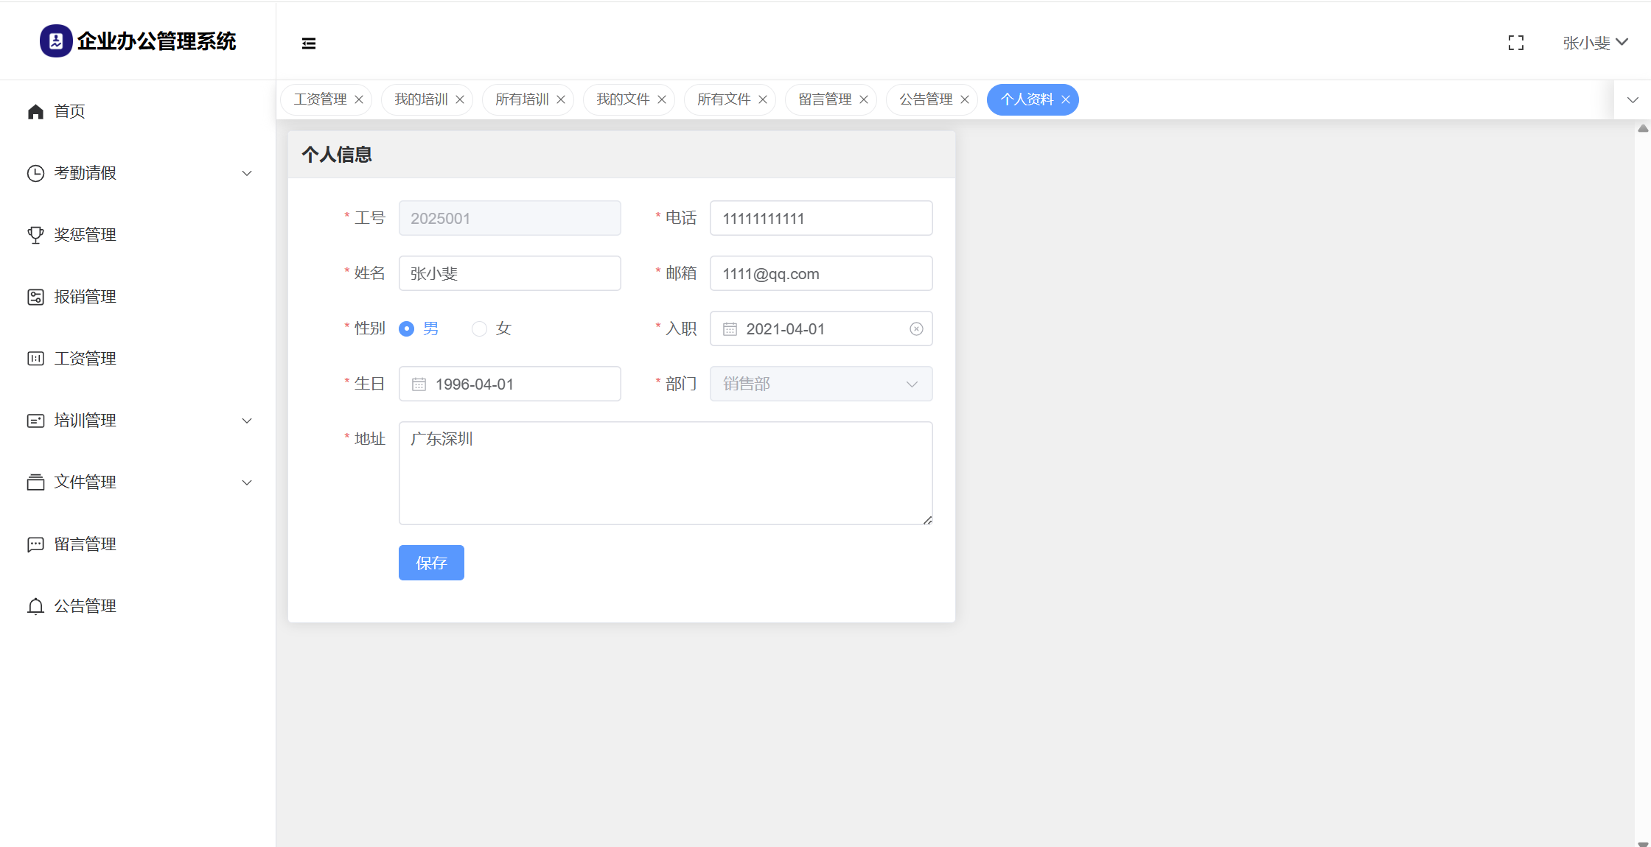
Task: Clear the 入职 date with circle-x icon
Action: [x=916, y=329]
